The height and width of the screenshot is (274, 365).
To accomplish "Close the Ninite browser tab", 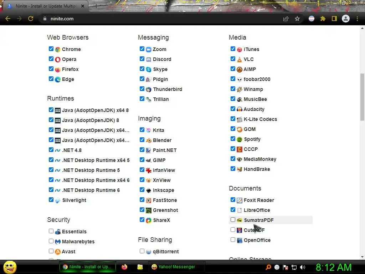I will pos(83,6).
